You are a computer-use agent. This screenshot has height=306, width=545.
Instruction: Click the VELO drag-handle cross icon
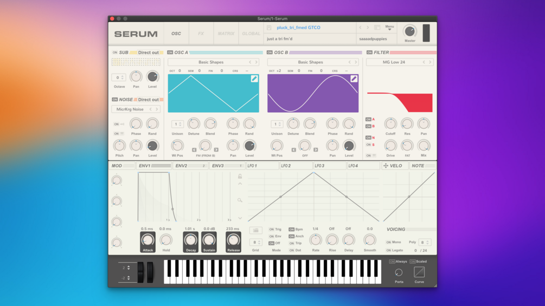(x=386, y=166)
